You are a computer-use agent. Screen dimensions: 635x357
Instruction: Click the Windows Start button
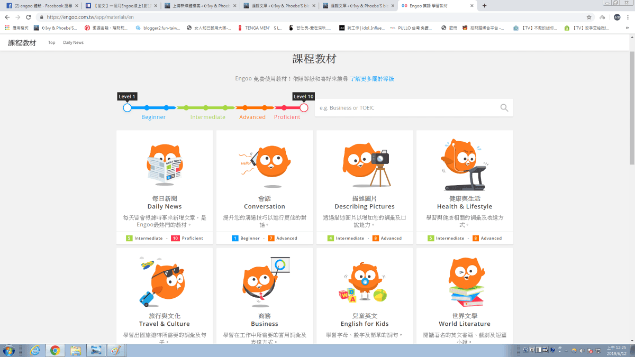8,350
